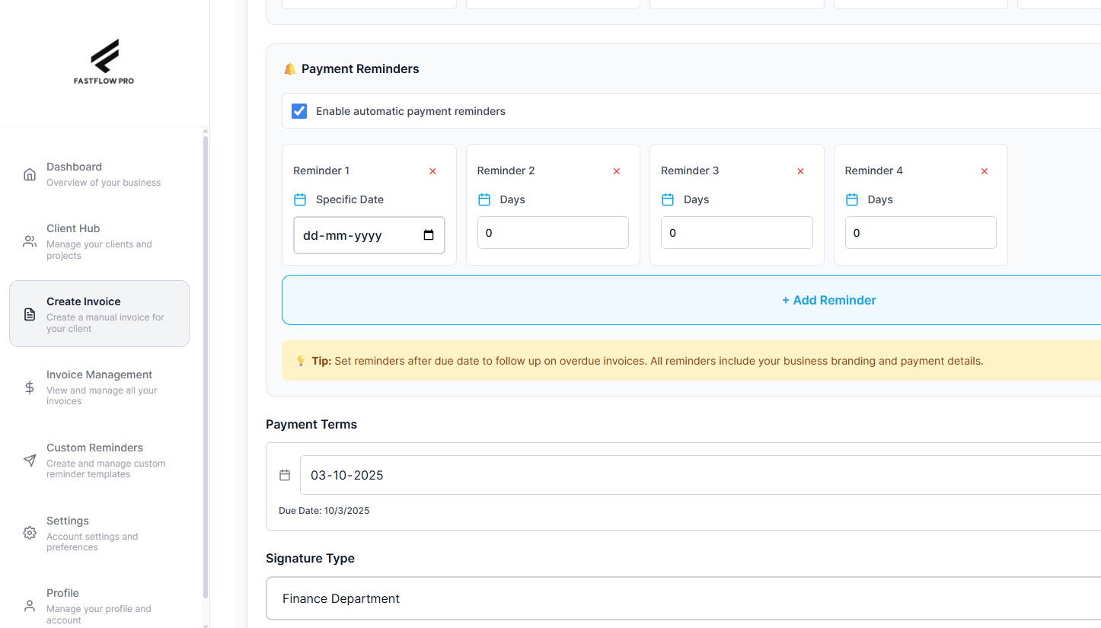Click calendar icon beside Payment Terms date
Image resolution: width=1101 pixels, height=628 pixels.
pyautogui.click(x=285, y=475)
